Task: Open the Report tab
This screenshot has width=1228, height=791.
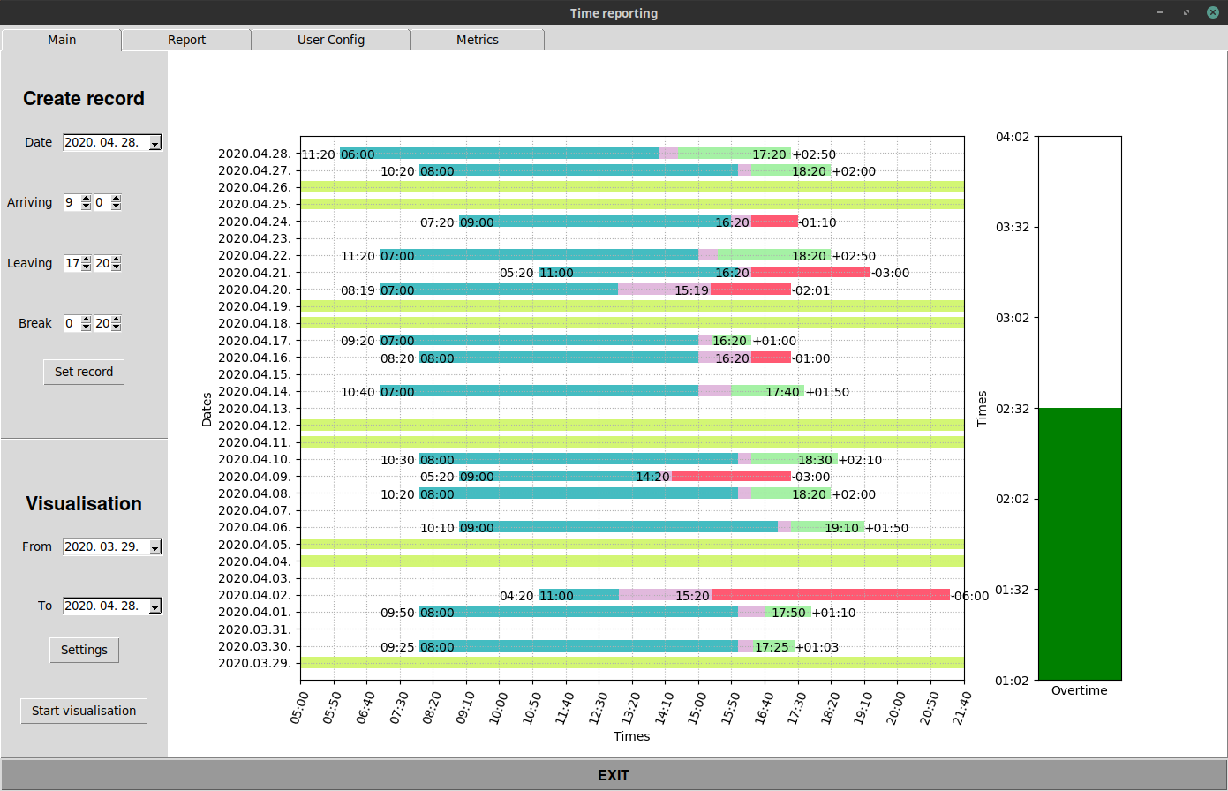Action: [186, 40]
